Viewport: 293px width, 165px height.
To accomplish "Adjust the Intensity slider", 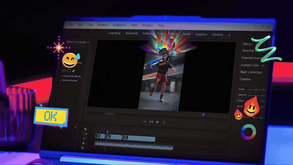I will (256, 90).
